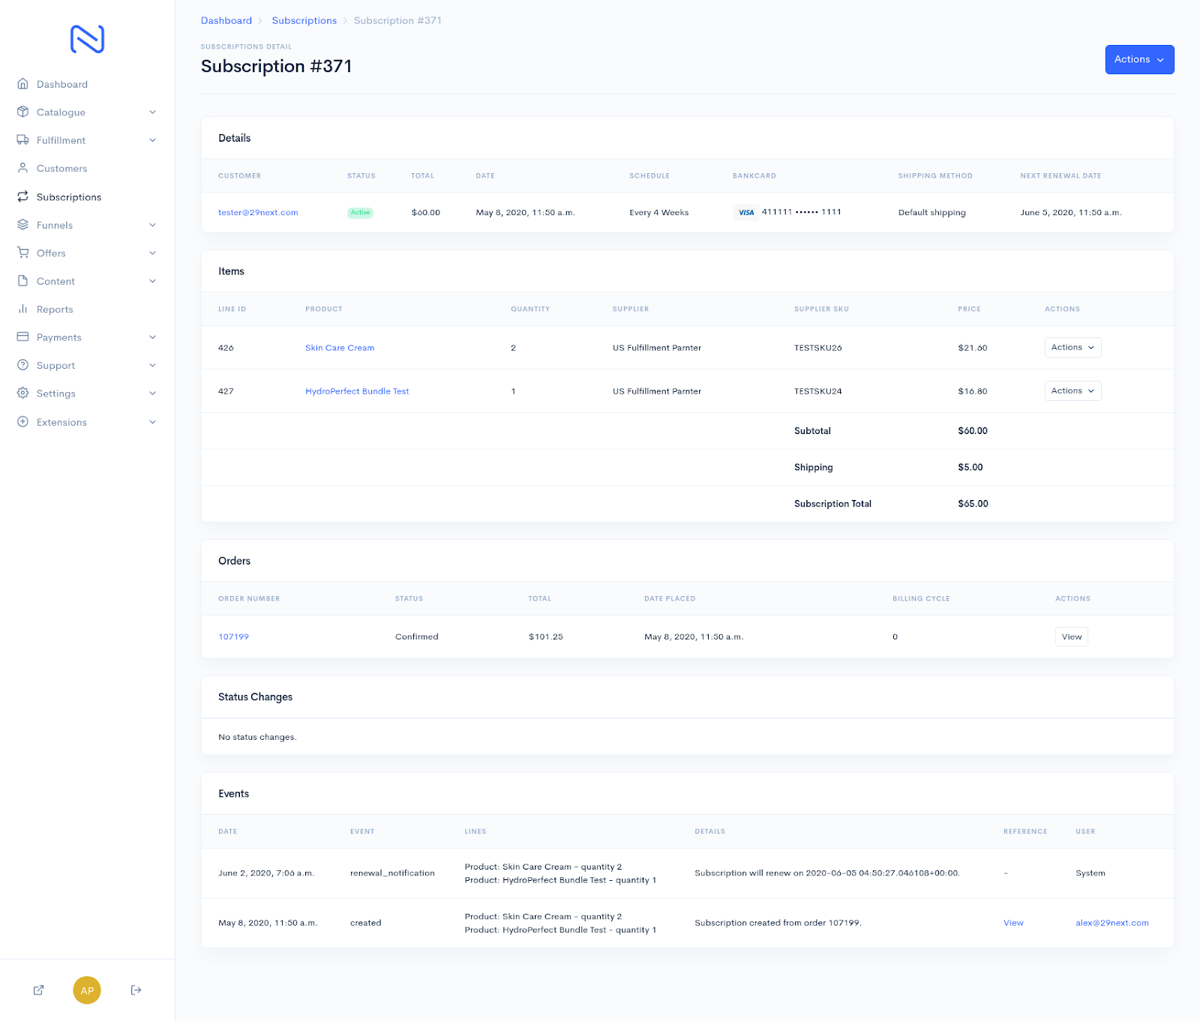Viewport: 1200px width, 1021px height.
Task: Click supplier SKU TESTSKU26
Action: (818, 348)
